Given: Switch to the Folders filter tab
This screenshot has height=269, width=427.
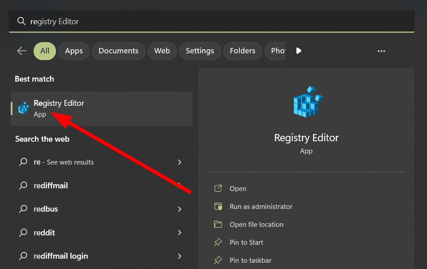Looking at the screenshot, I should (243, 51).
